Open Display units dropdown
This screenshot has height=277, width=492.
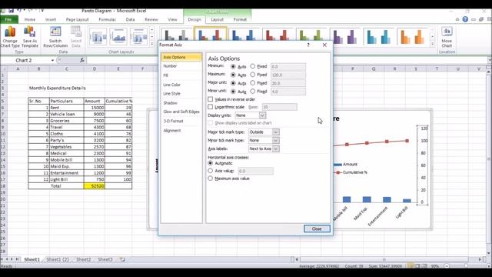pos(262,115)
